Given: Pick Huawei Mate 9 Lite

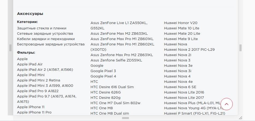Looking at the screenshot, I should point(181,39).
